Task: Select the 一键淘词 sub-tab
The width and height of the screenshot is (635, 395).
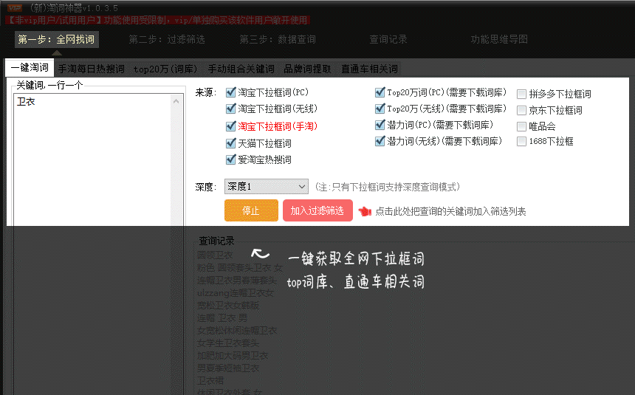Action: pyautogui.click(x=30, y=68)
